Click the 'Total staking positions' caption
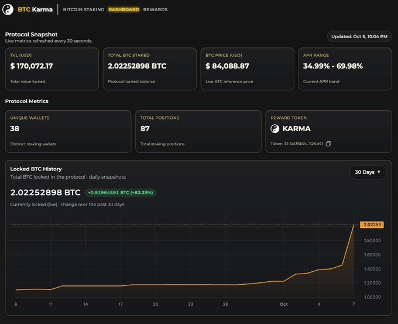The image size is (398, 324). click(x=163, y=144)
